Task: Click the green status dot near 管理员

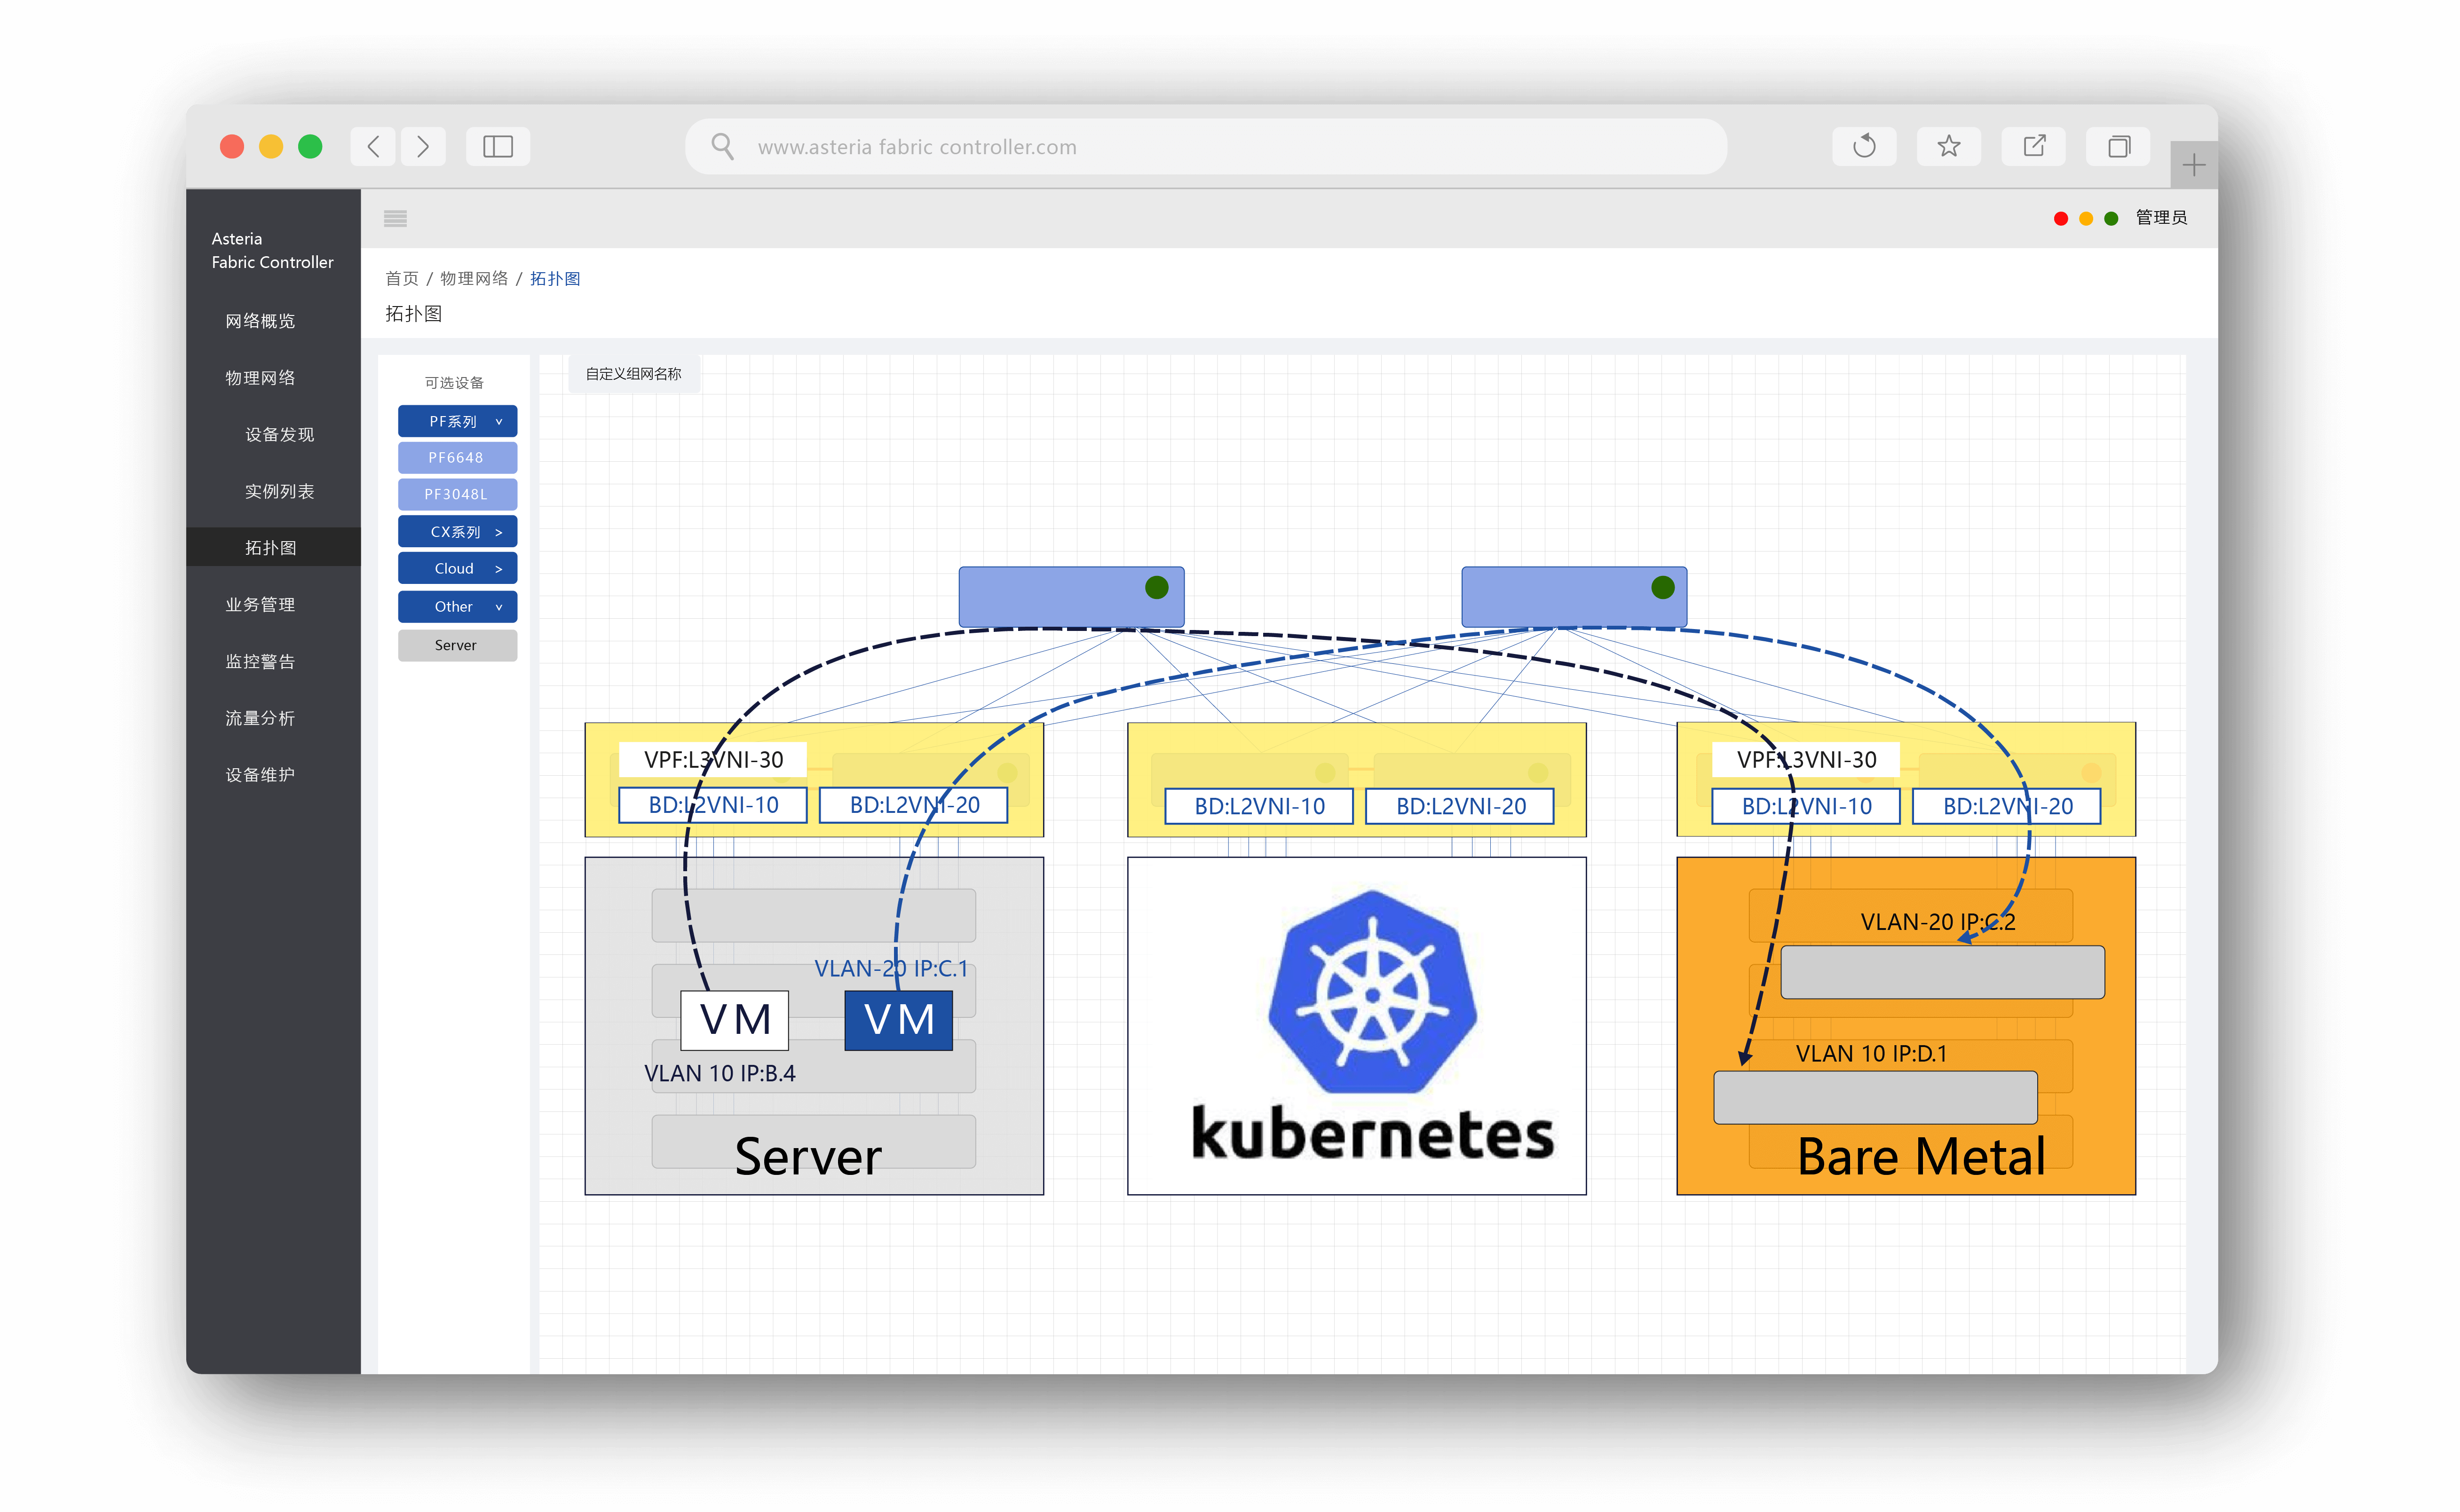Action: pyautogui.click(x=2111, y=218)
